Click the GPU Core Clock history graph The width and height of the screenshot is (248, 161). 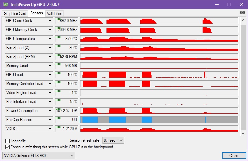coord(159,21)
